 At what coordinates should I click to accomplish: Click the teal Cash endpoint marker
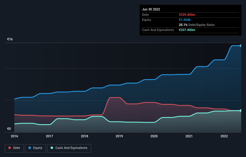[241, 111]
